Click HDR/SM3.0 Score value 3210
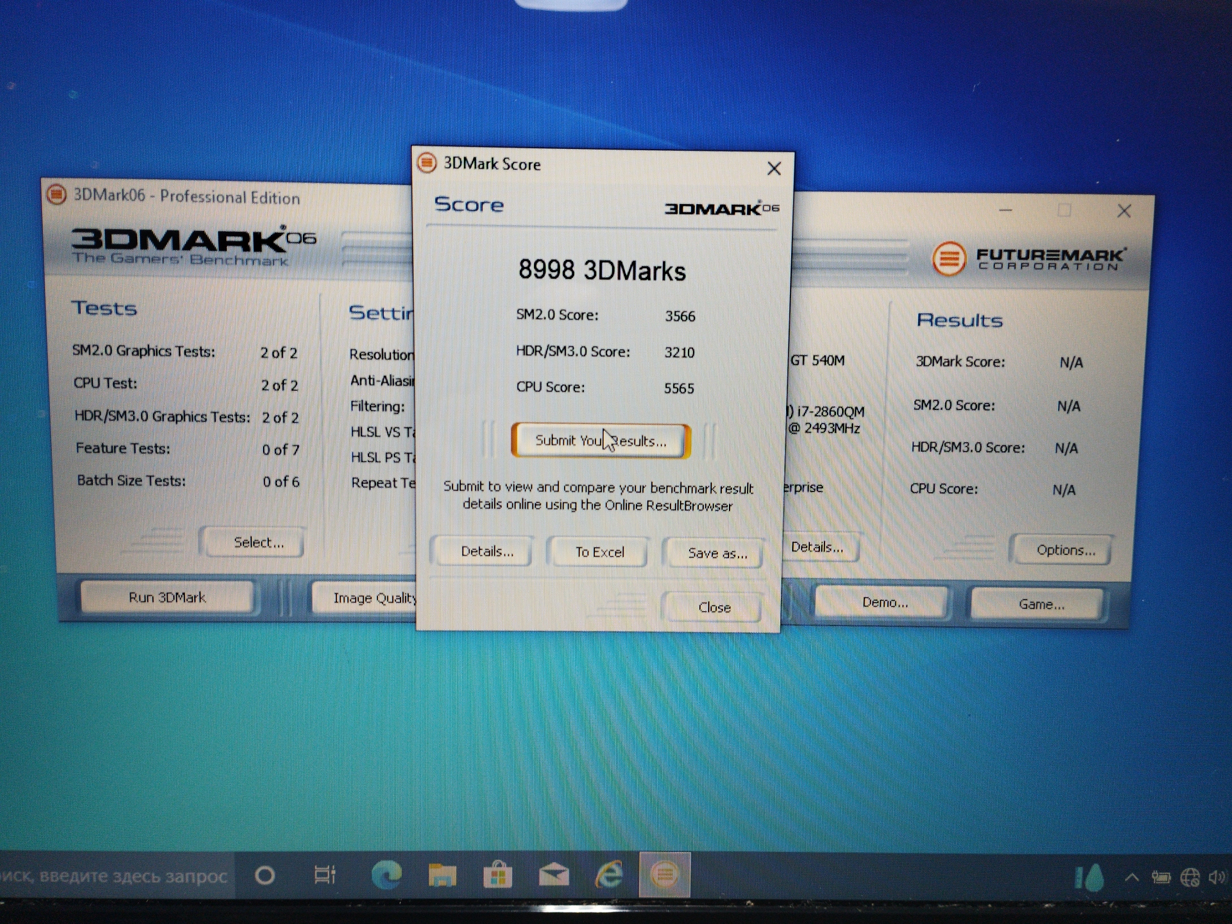This screenshot has height=924, width=1232. 680,352
